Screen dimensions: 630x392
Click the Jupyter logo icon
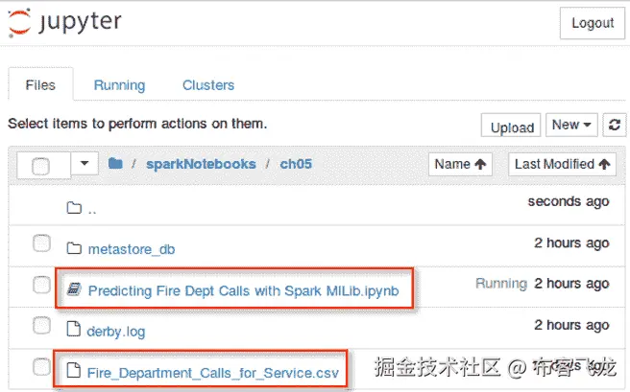click(19, 23)
